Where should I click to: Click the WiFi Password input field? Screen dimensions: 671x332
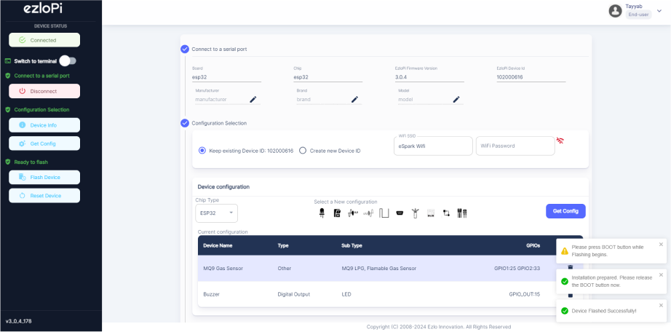pos(515,146)
